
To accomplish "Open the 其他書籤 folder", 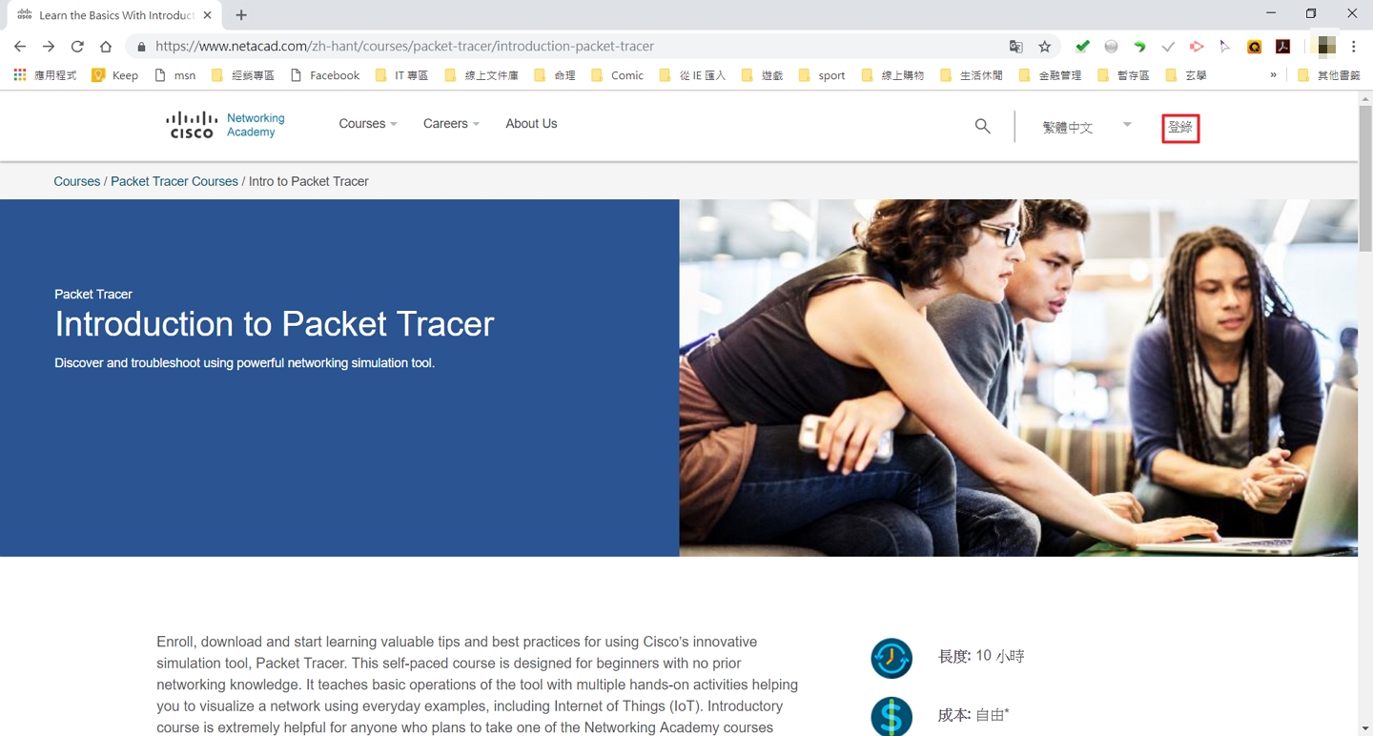I will pyautogui.click(x=1329, y=75).
